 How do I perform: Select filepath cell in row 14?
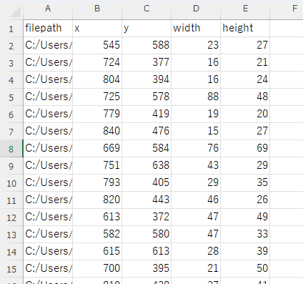click(x=48, y=252)
